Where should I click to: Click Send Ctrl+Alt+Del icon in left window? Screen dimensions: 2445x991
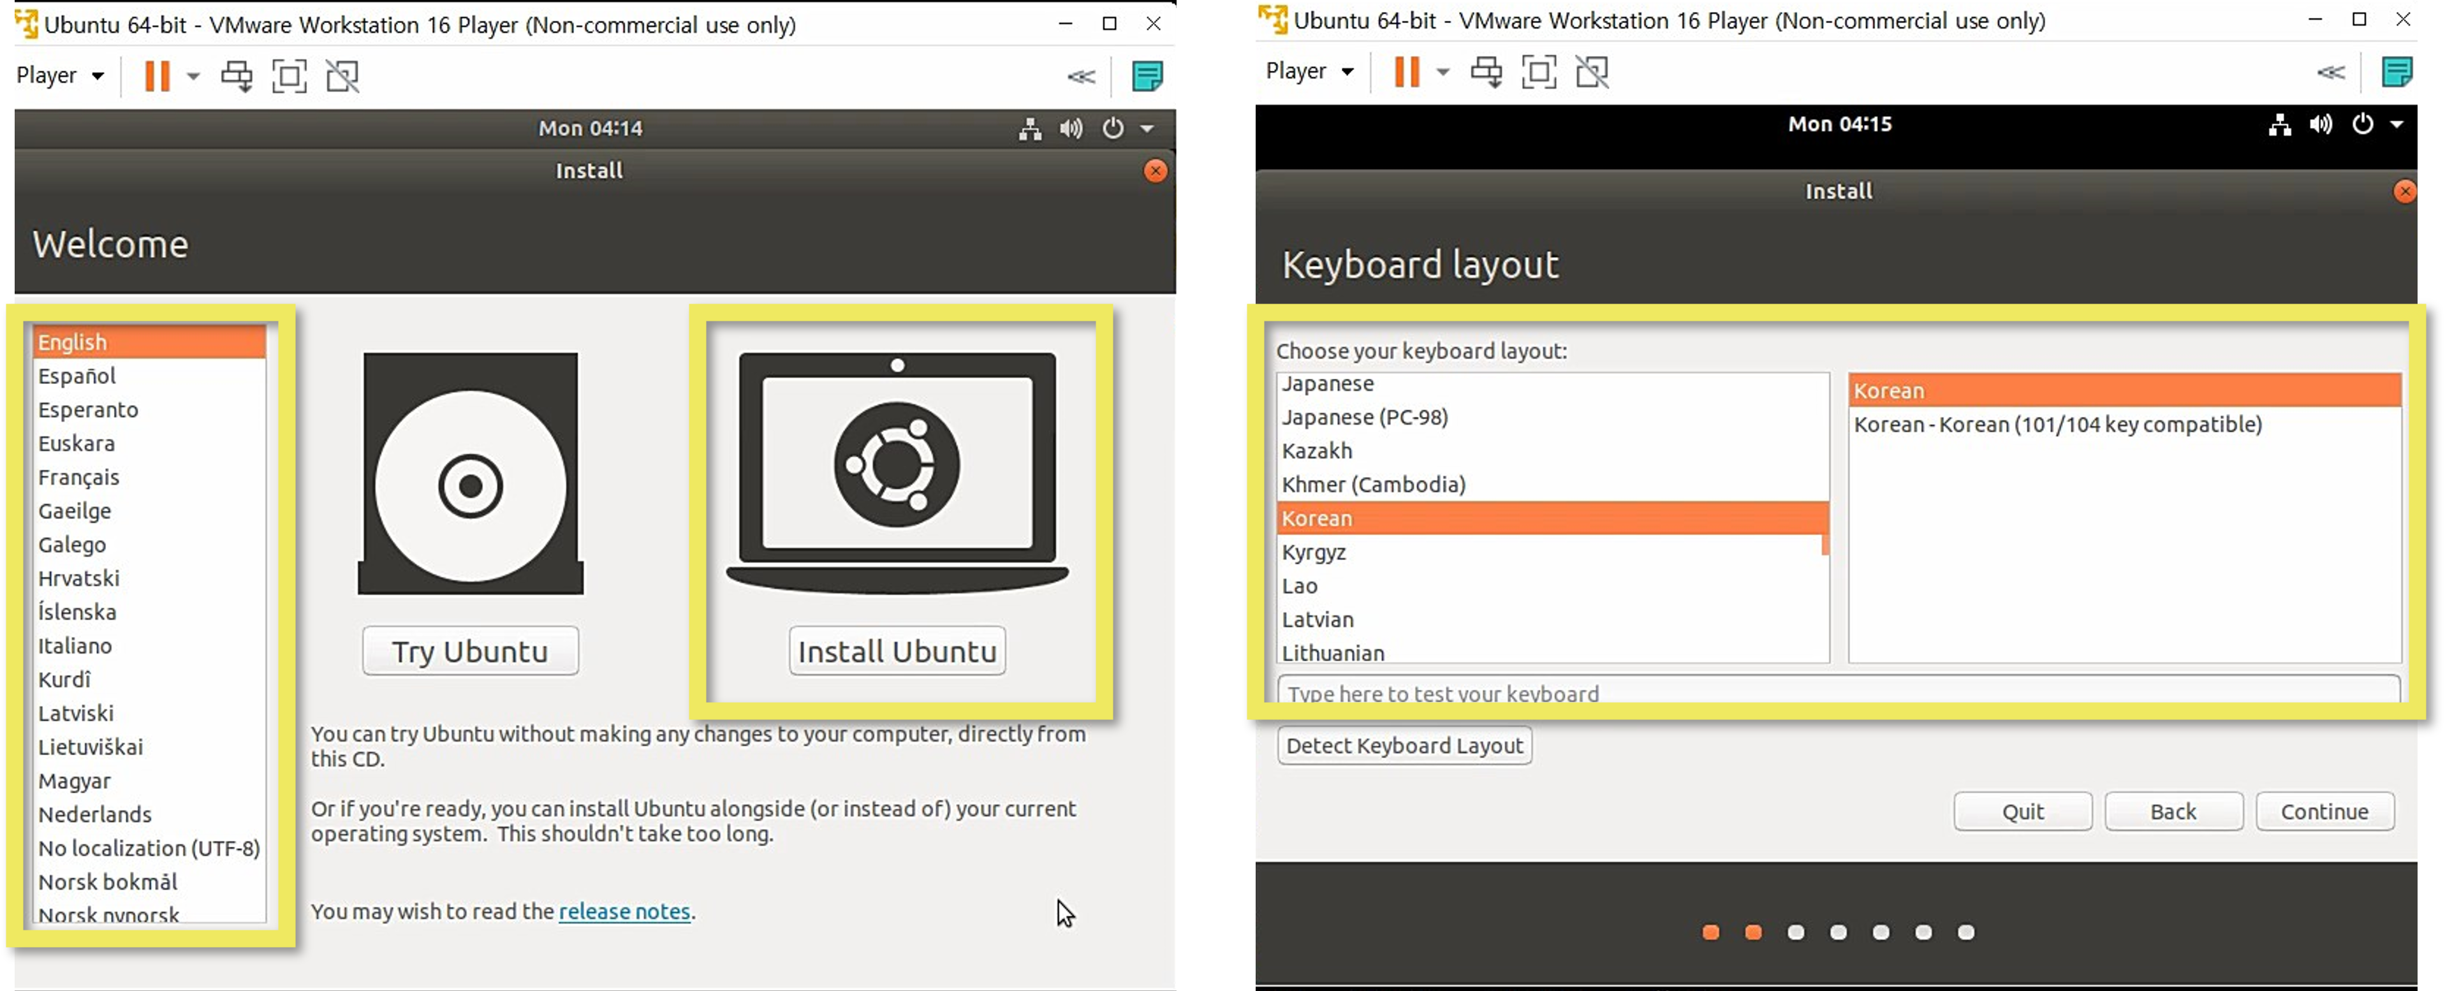pos(237,76)
